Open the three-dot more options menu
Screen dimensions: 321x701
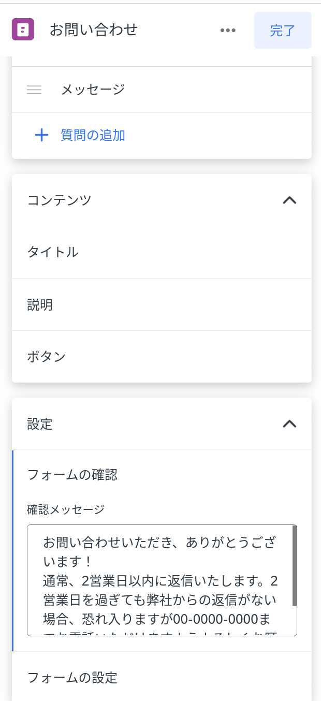(228, 30)
